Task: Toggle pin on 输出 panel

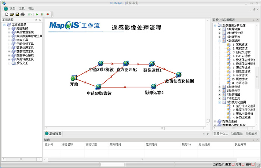Action: tap(254, 140)
